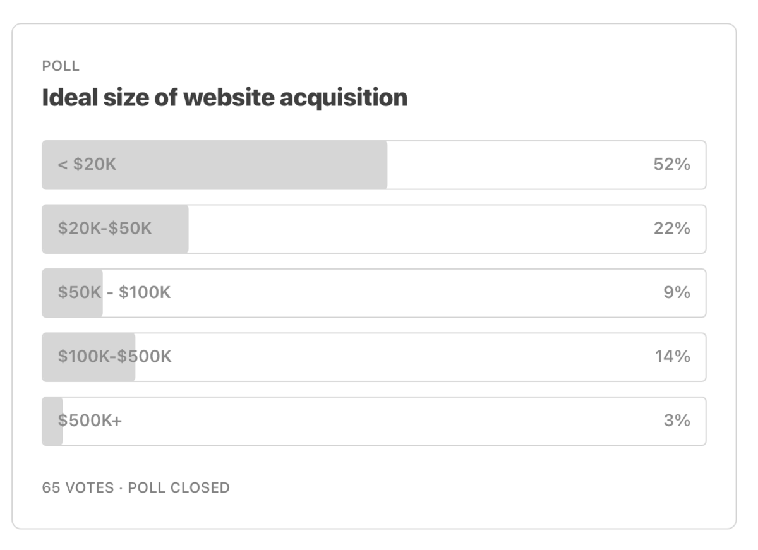
Task: Select the "$500K+" poll option label
Action: [90, 421]
